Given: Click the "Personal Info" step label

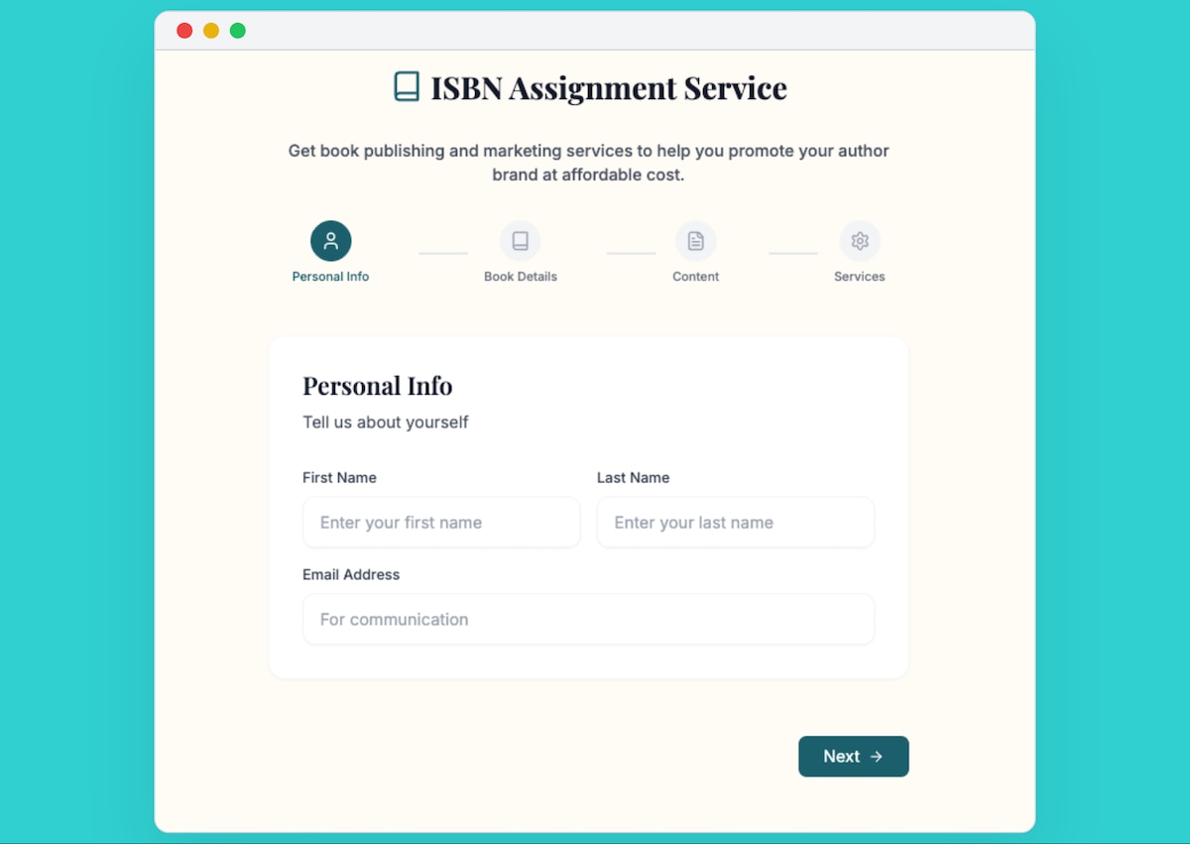Looking at the screenshot, I should [330, 277].
